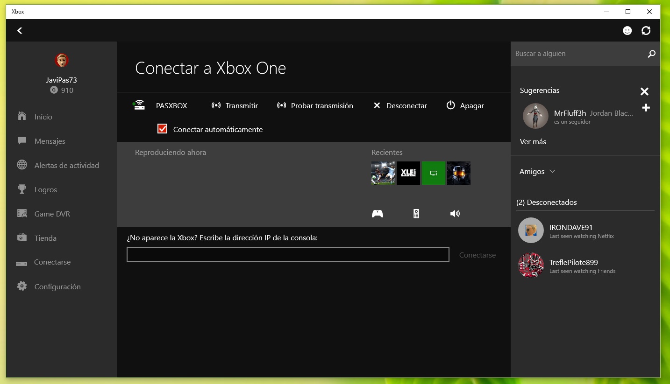Click the Conectarse button beside IP field
The width and height of the screenshot is (670, 384).
[x=478, y=255]
